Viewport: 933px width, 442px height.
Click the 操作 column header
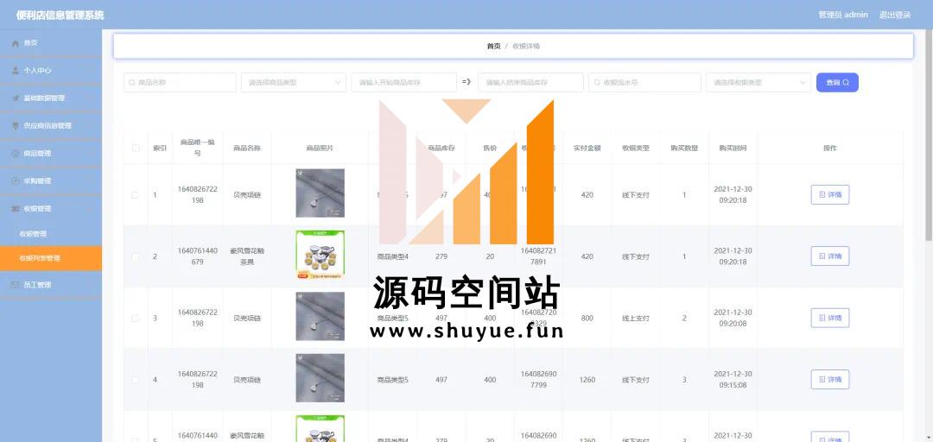[830, 148]
